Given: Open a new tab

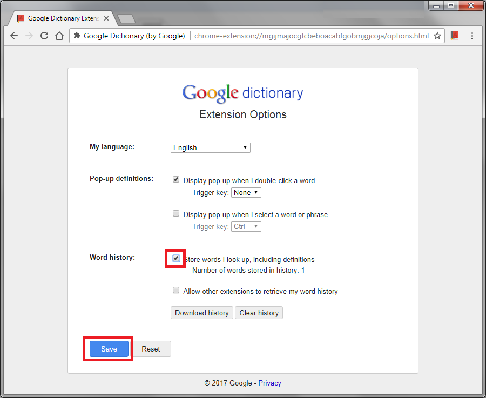Looking at the screenshot, I should click(x=126, y=18).
